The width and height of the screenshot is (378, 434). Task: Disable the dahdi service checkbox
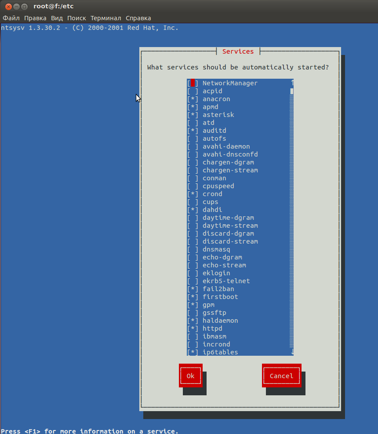click(x=193, y=210)
